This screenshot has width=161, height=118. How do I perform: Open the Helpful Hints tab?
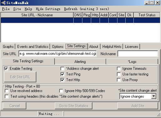point(112,47)
